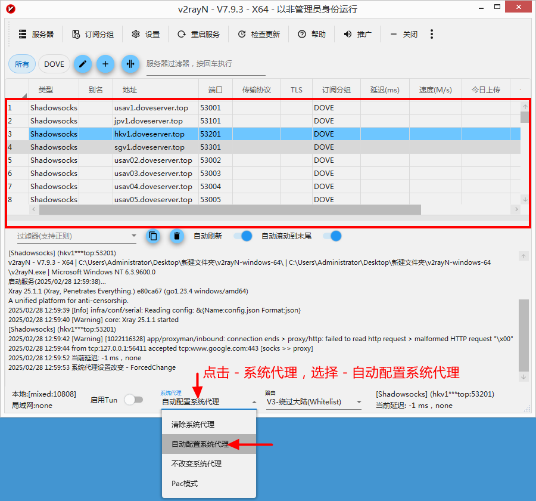Click server list scroll right arrow
Image resolution: width=536 pixels, height=501 pixels.
[x=516, y=209]
